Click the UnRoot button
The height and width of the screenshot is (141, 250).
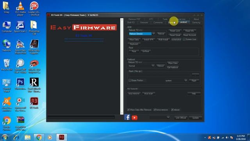(146, 51)
